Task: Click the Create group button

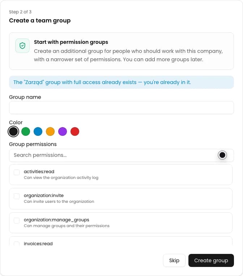Action: (x=211, y=260)
